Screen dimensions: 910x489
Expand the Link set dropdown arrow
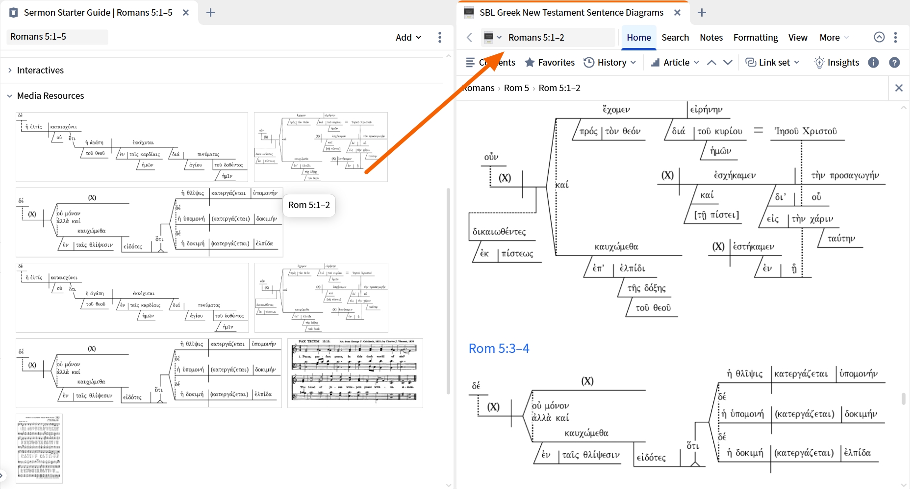coord(797,62)
